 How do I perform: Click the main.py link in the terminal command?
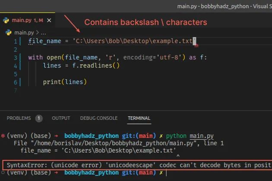coord(202,136)
